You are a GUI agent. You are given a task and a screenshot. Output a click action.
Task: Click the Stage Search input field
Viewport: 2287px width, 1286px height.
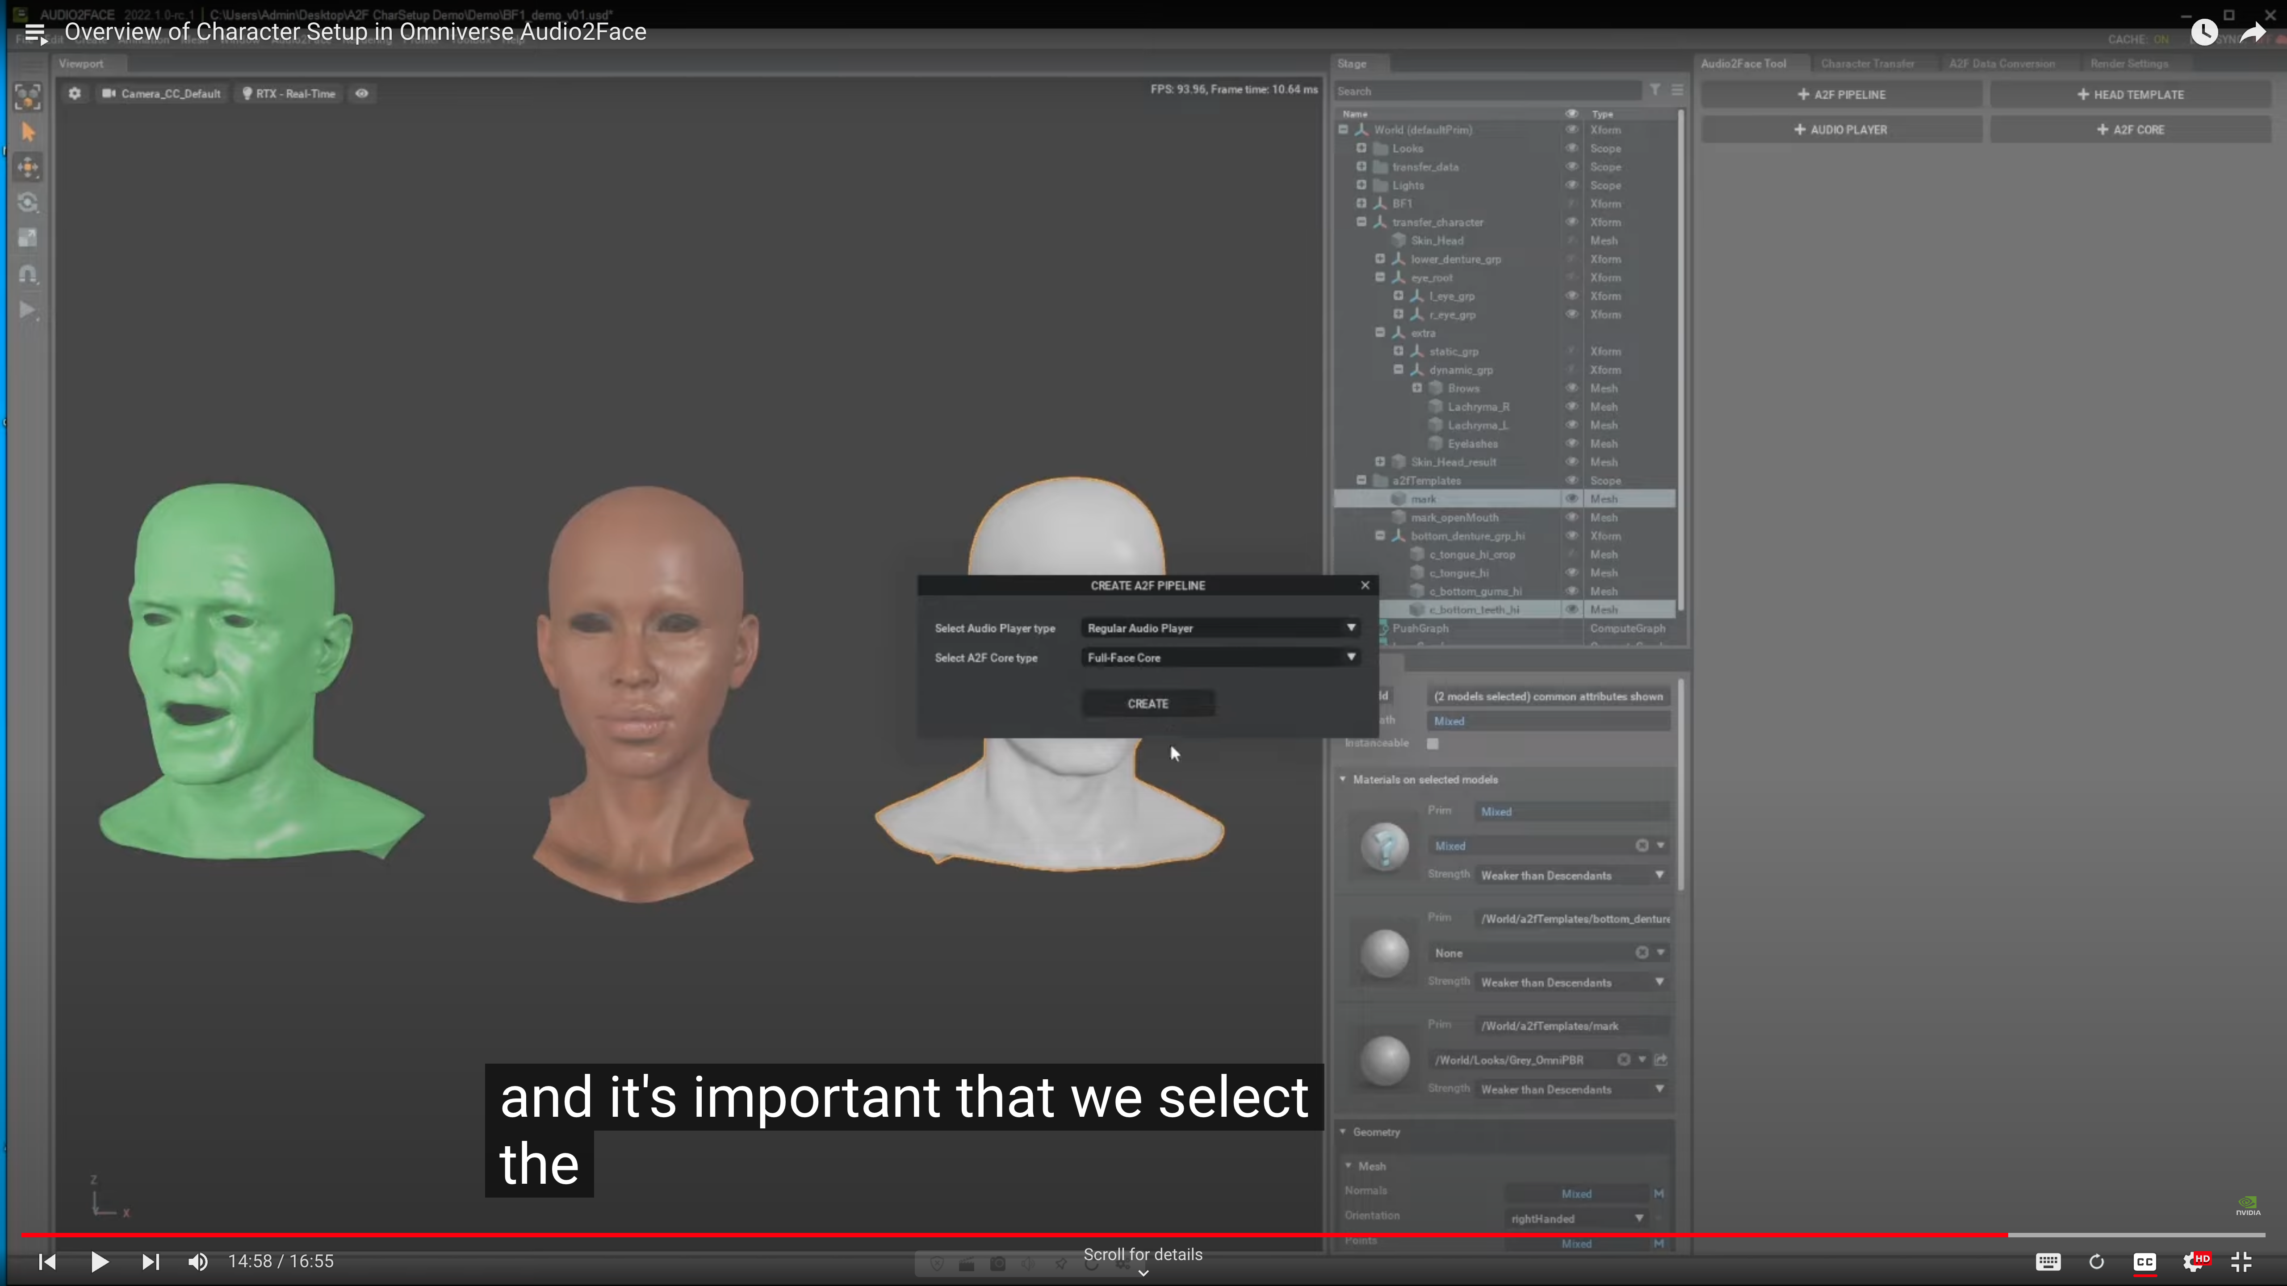click(1487, 91)
